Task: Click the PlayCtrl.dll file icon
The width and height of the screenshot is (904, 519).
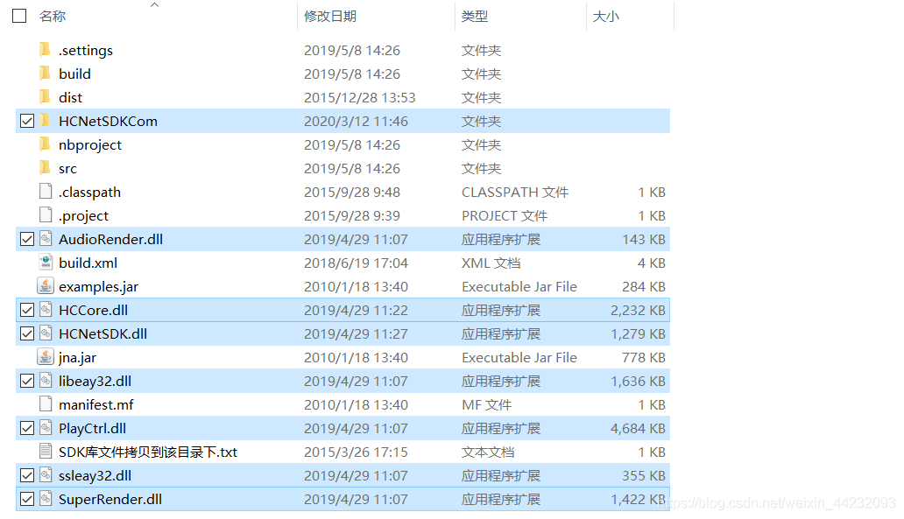Action: (46, 427)
